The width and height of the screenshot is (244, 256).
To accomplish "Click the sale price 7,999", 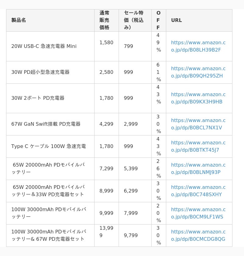I will click(131, 213).
